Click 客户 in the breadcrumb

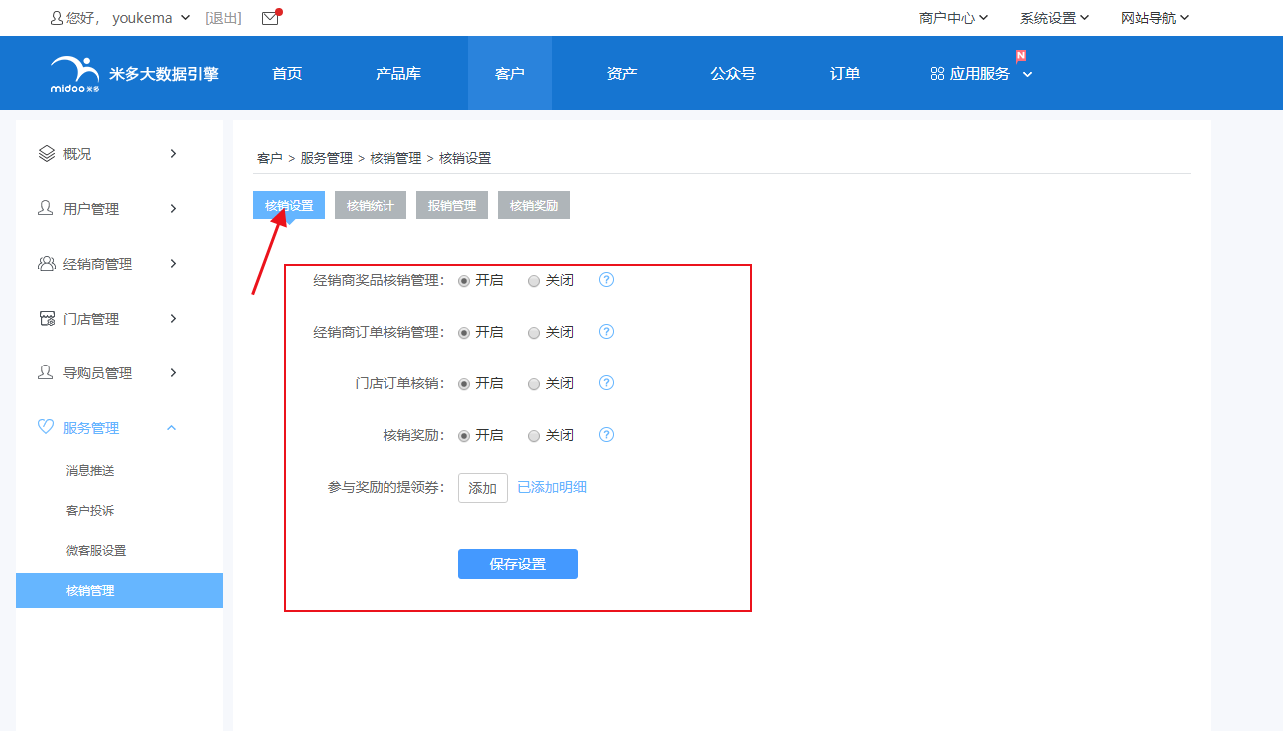[270, 158]
